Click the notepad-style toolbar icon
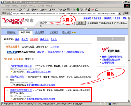Image resolution: width=131 pixels, height=106 pixels. 74,10
